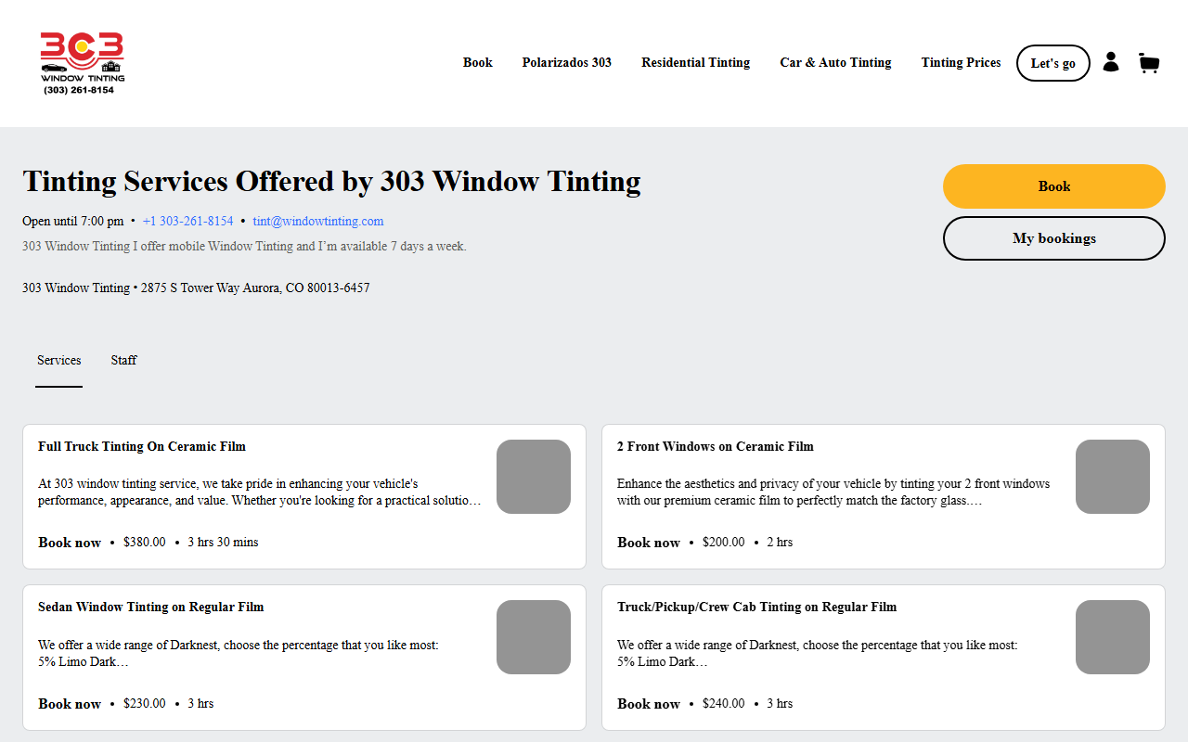The width and height of the screenshot is (1188, 742).
Task: Select Full Truck Tinting thumbnail image
Action: (534, 477)
